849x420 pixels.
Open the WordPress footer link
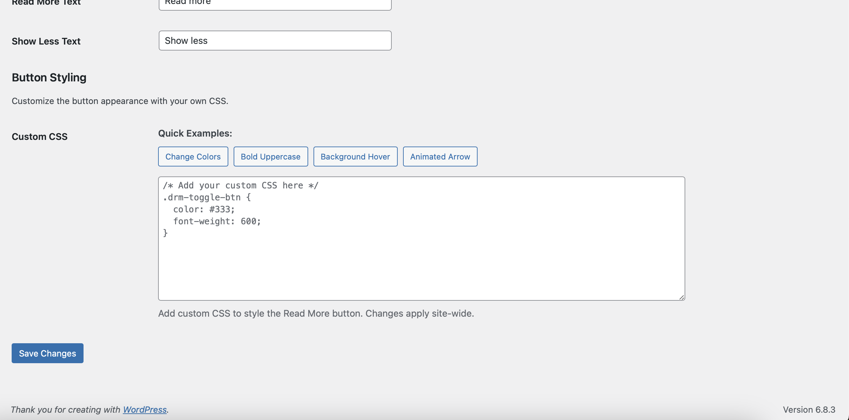click(145, 410)
